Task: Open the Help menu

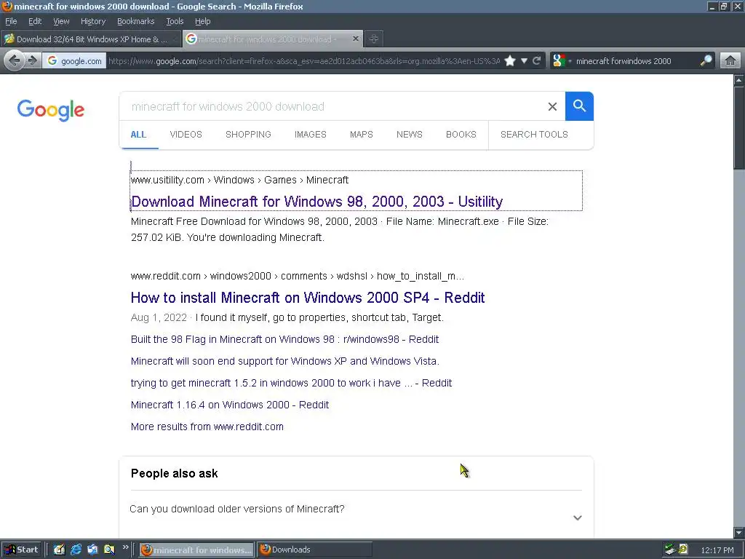Action: point(202,21)
